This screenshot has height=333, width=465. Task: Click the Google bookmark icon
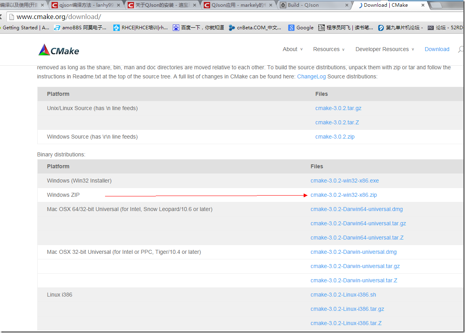291,28
